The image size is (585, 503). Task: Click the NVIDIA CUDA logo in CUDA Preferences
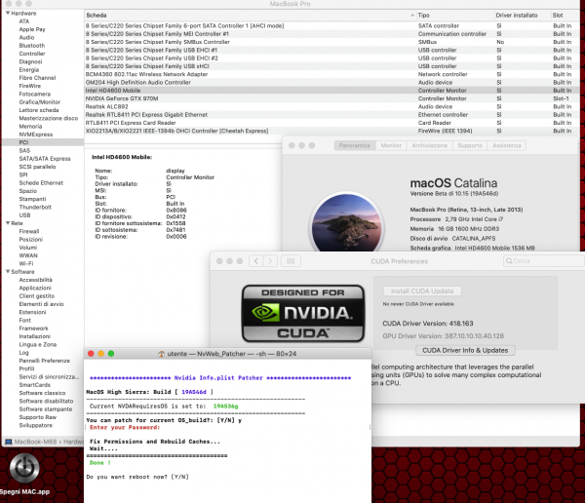point(303,314)
